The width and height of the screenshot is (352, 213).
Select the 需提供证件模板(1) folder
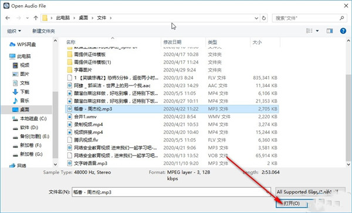tap(172, 62)
